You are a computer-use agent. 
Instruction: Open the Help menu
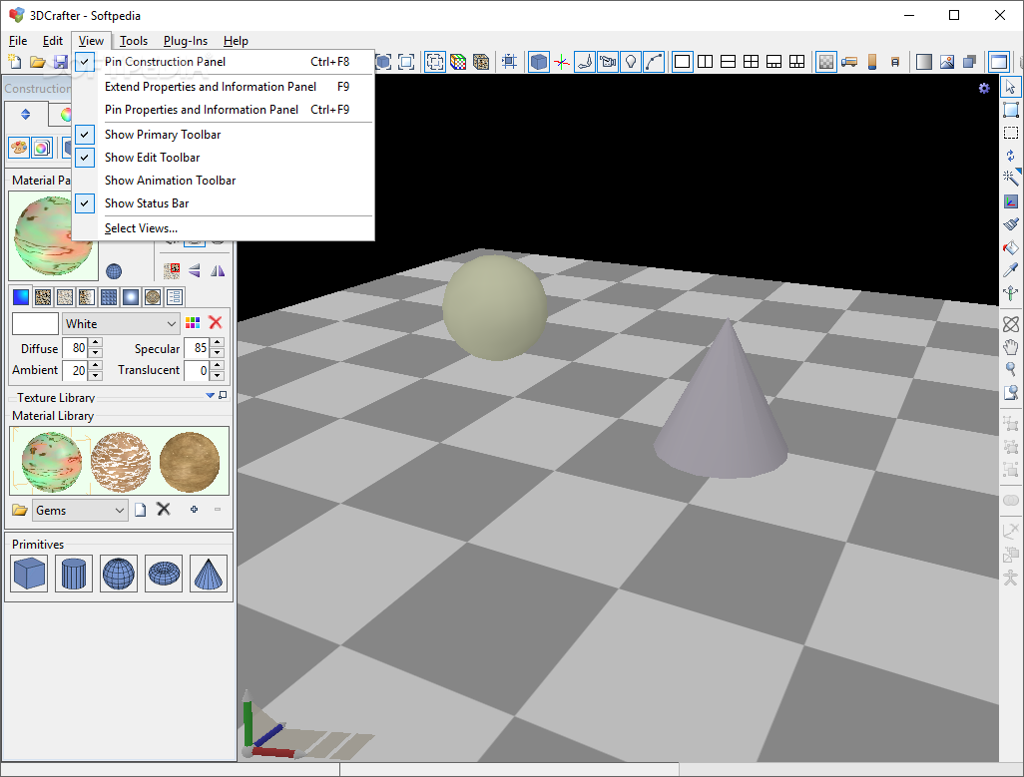coord(236,41)
